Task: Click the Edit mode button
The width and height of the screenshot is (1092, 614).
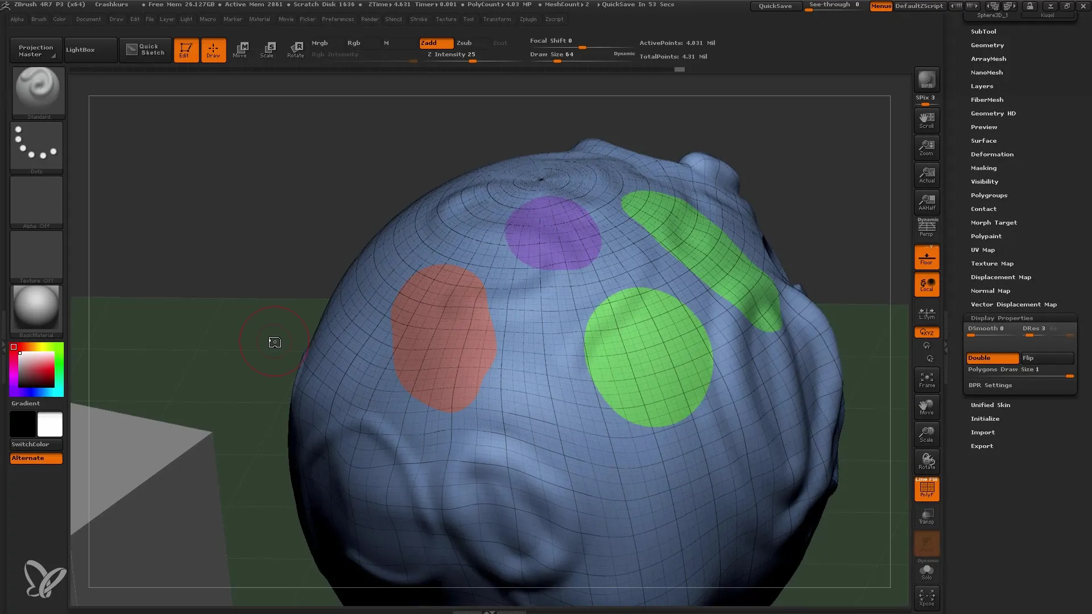Action: click(185, 49)
